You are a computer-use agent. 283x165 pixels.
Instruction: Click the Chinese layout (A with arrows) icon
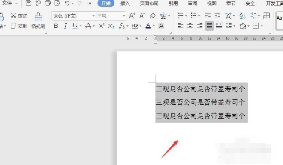click(x=228, y=16)
